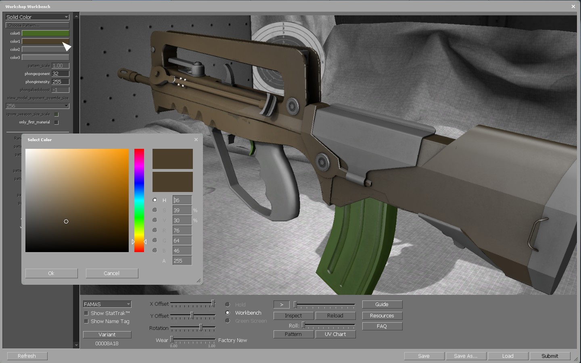Open Resources
The image size is (581, 363).
pyautogui.click(x=382, y=316)
